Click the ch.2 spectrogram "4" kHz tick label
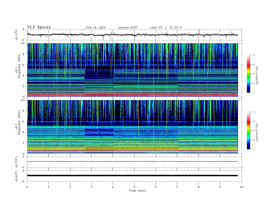The width and height of the screenshot is (272, 210). click(x=24, y=132)
